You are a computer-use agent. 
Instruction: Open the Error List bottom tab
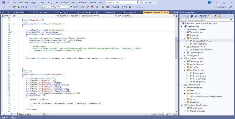point(4,118)
